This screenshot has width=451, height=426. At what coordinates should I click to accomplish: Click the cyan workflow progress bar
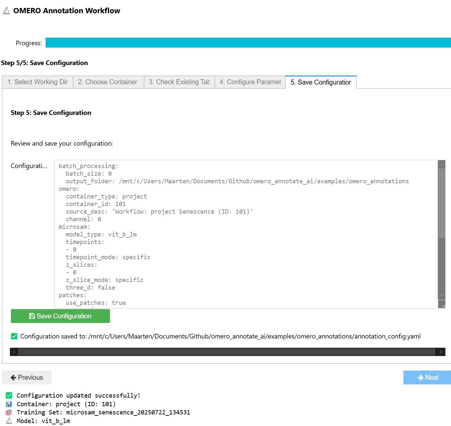(x=248, y=43)
